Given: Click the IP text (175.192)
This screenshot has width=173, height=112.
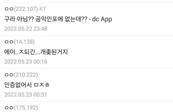Looking at the screenshot, I should pyautogui.click(x=26, y=108).
